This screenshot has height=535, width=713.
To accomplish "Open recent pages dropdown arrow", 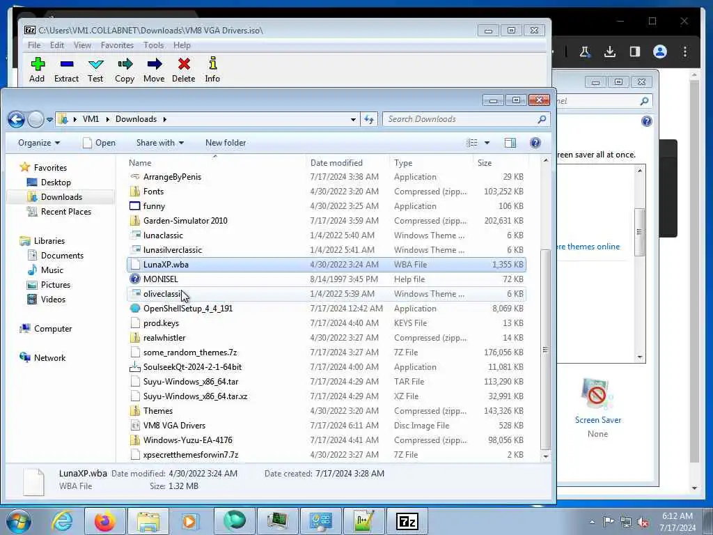I will pos(49,120).
